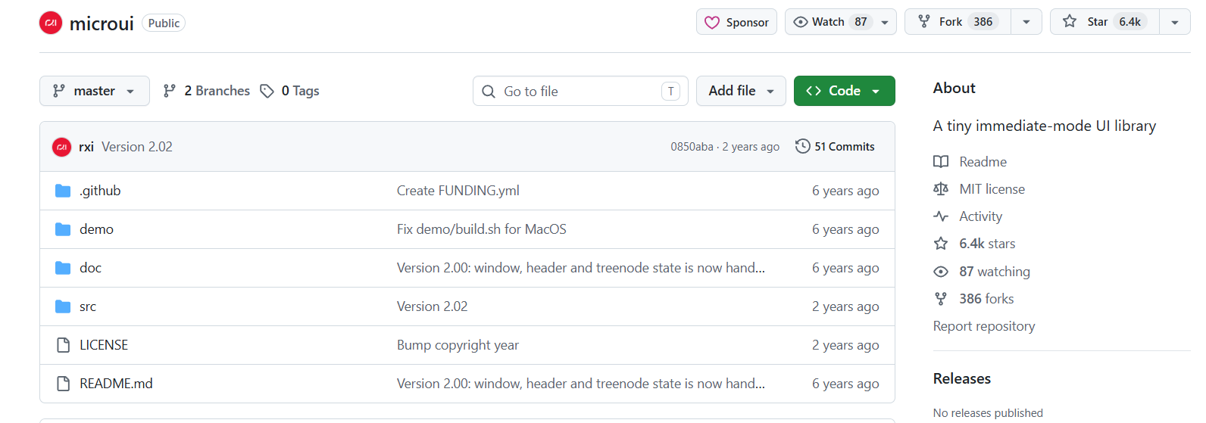The height and width of the screenshot is (423, 1206).
Task: Click the microui repository avatar logo
Action: coord(51,23)
